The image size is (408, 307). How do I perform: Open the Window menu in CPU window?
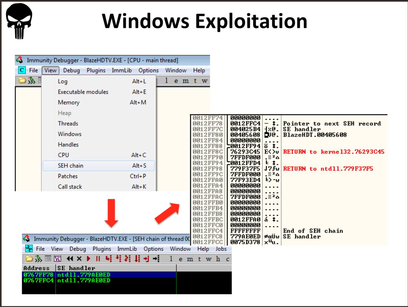[x=176, y=70]
